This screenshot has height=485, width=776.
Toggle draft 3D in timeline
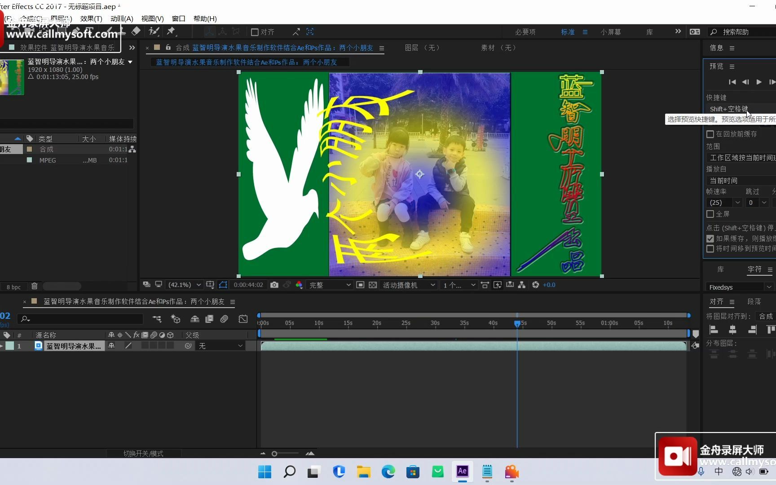tap(176, 319)
